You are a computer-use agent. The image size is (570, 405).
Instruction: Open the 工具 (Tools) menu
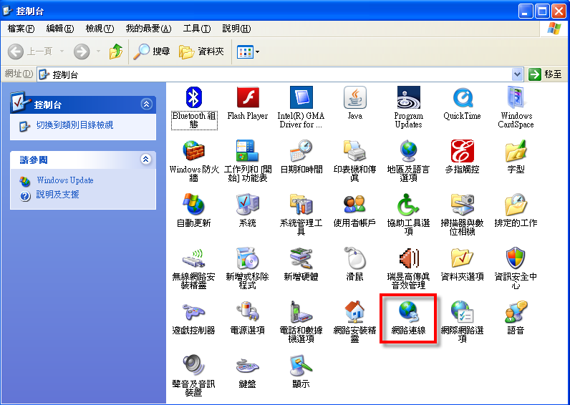(196, 29)
